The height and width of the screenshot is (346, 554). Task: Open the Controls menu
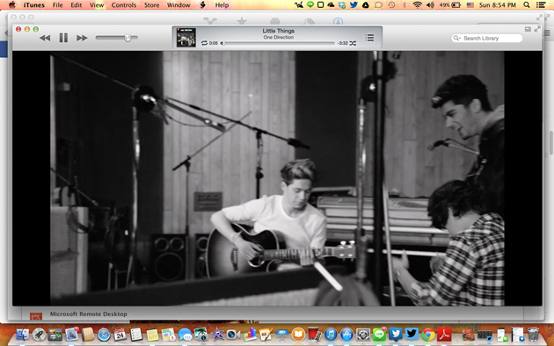[124, 5]
